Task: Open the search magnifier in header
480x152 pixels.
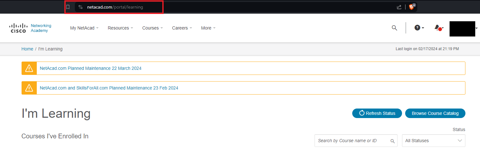Action: [x=394, y=28]
